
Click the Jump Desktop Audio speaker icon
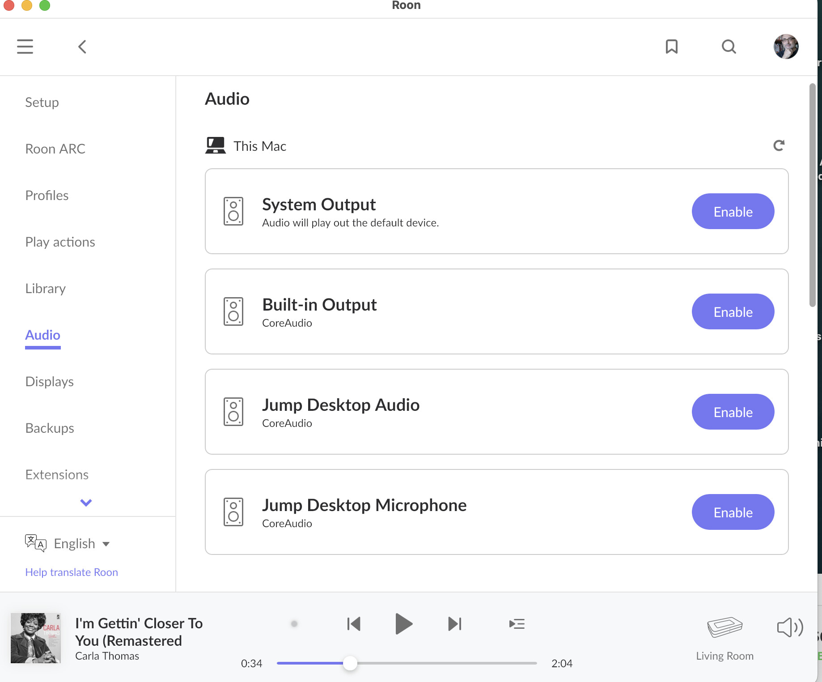[233, 412]
